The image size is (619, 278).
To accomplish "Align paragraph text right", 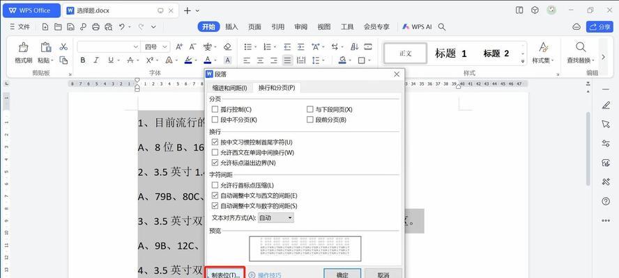I will pos(273,60).
